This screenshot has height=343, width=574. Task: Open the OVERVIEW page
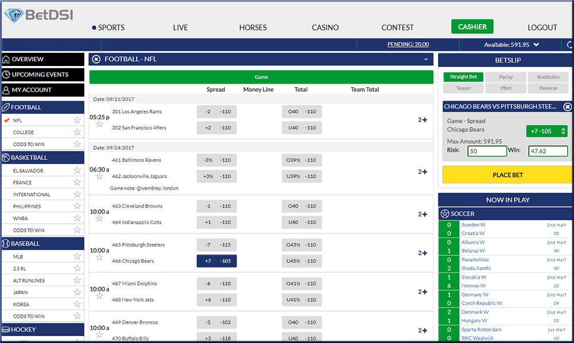43,59
